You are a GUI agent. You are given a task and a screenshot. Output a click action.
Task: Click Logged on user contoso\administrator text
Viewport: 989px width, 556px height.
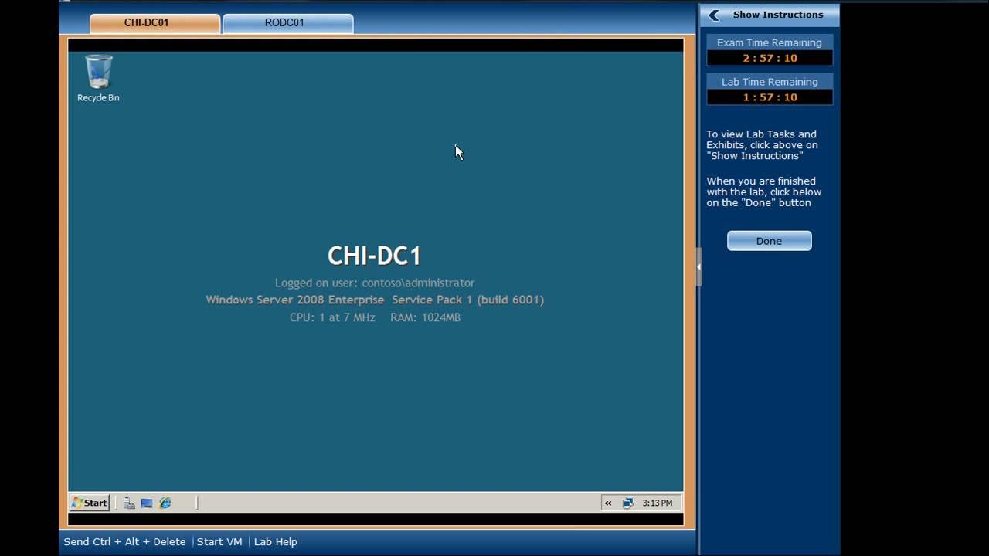(x=375, y=283)
